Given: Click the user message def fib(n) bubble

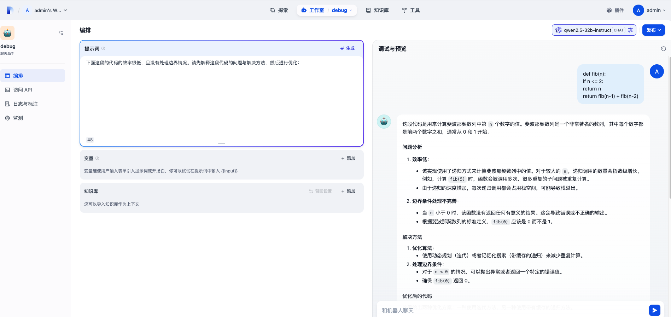Looking at the screenshot, I should click(x=611, y=84).
